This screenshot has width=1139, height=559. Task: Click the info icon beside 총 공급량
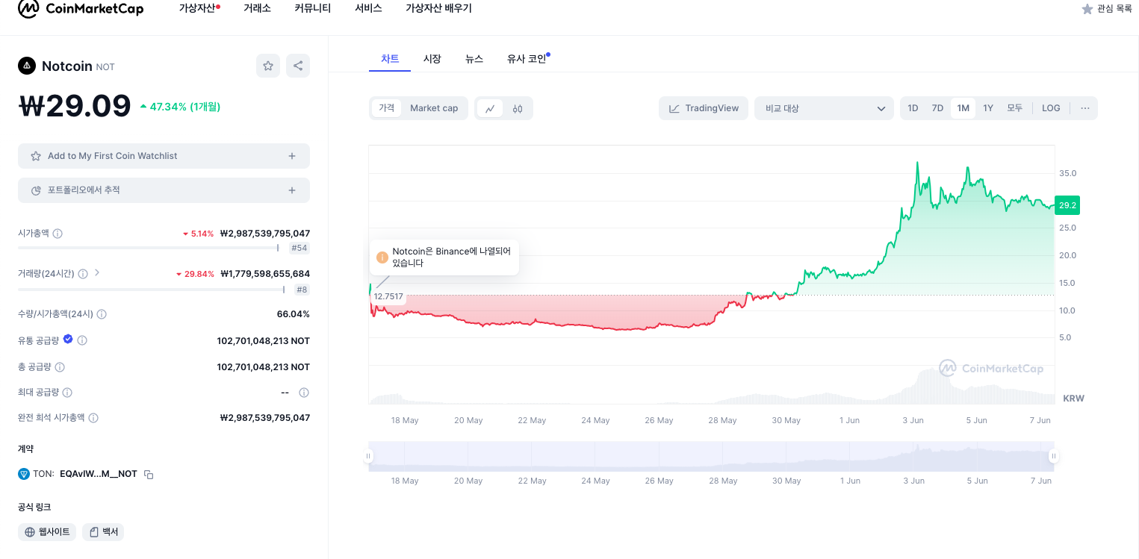click(x=60, y=367)
